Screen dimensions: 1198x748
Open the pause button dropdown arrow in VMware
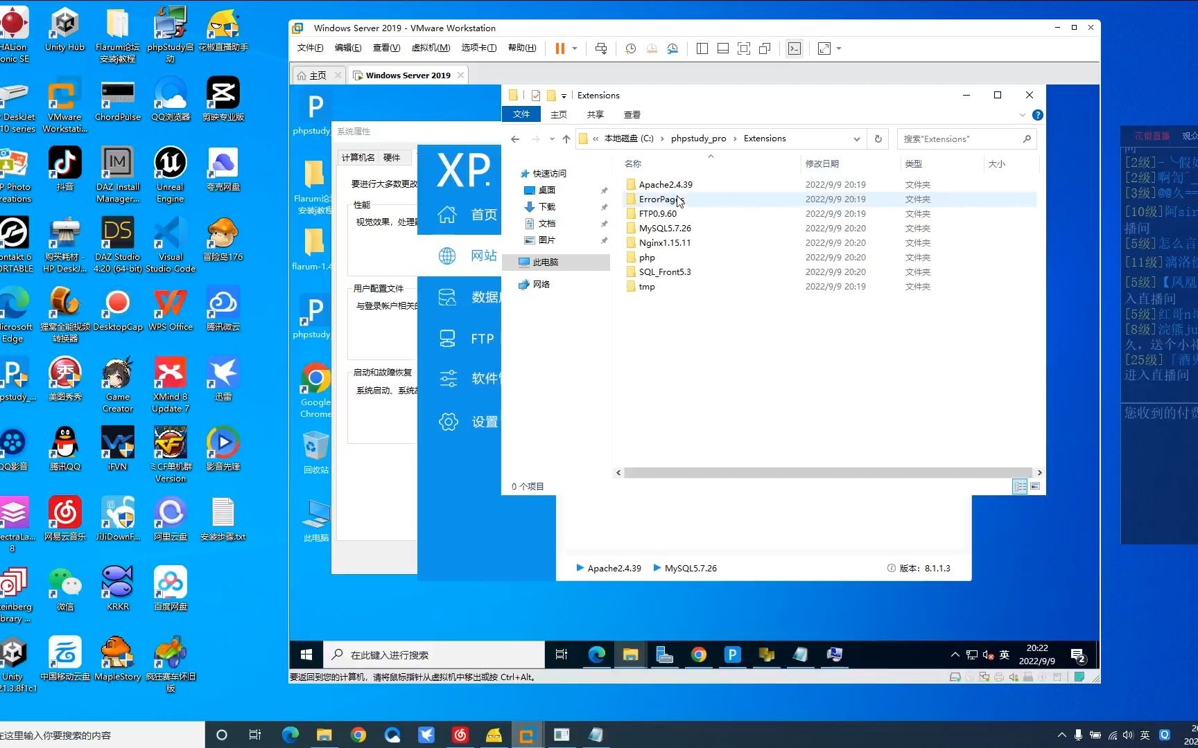(x=575, y=48)
